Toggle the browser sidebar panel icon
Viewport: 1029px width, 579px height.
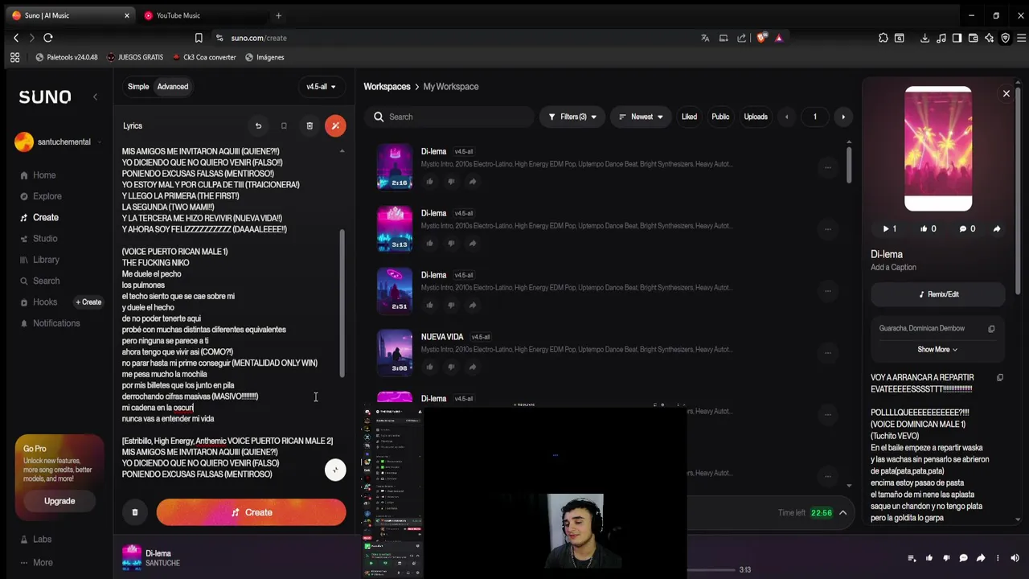coord(957,38)
